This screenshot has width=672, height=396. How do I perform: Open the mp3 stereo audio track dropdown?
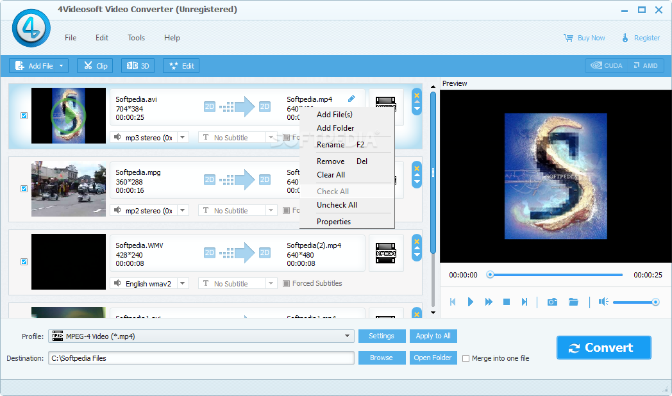pos(183,137)
